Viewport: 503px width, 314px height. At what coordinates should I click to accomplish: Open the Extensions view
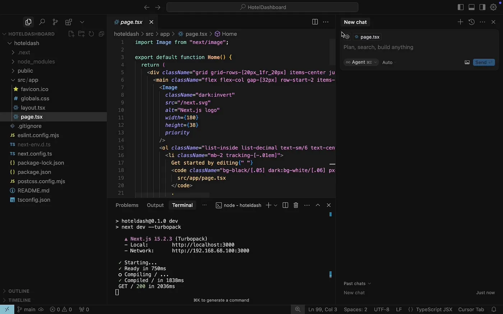pos(68,22)
